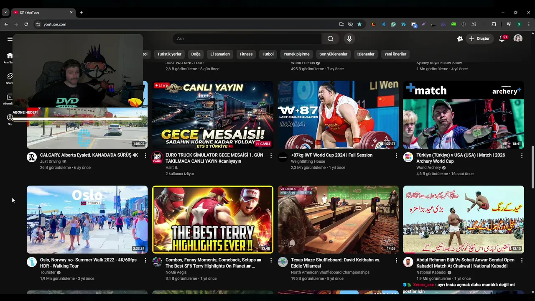The image size is (535, 301).
Task: Select the 'Doğa' filter chip
Action: point(196,54)
